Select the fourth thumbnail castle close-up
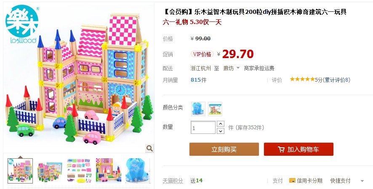This screenshot has width=373, height=189. 109,171
